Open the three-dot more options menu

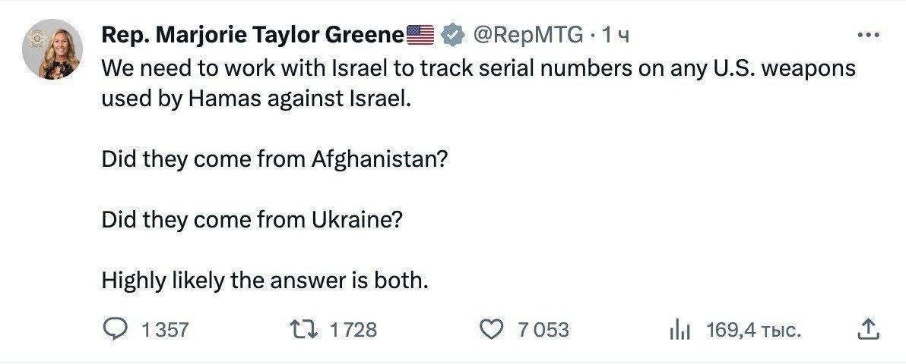[x=868, y=36]
